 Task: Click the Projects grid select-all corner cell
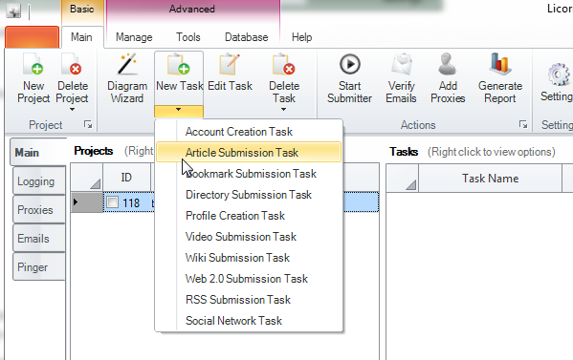click(87, 178)
